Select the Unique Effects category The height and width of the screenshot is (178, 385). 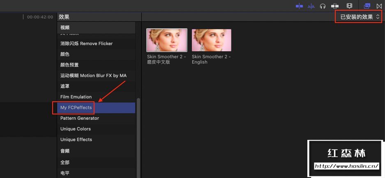(96, 139)
